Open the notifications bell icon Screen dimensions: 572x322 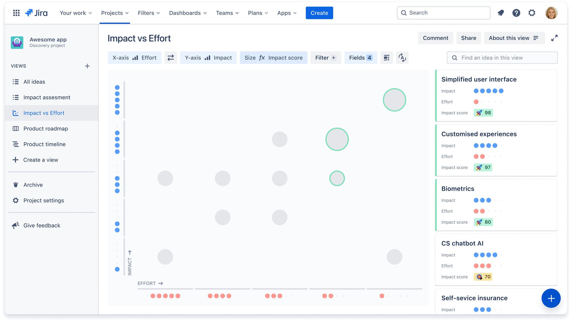pyautogui.click(x=500, y=13)
